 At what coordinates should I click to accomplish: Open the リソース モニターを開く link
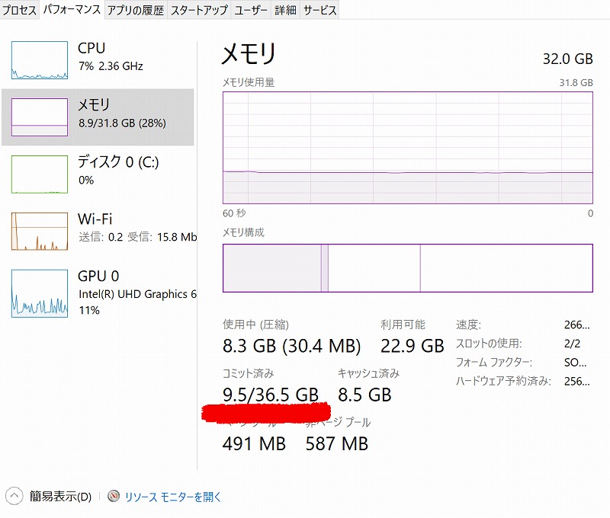(173, 496)
